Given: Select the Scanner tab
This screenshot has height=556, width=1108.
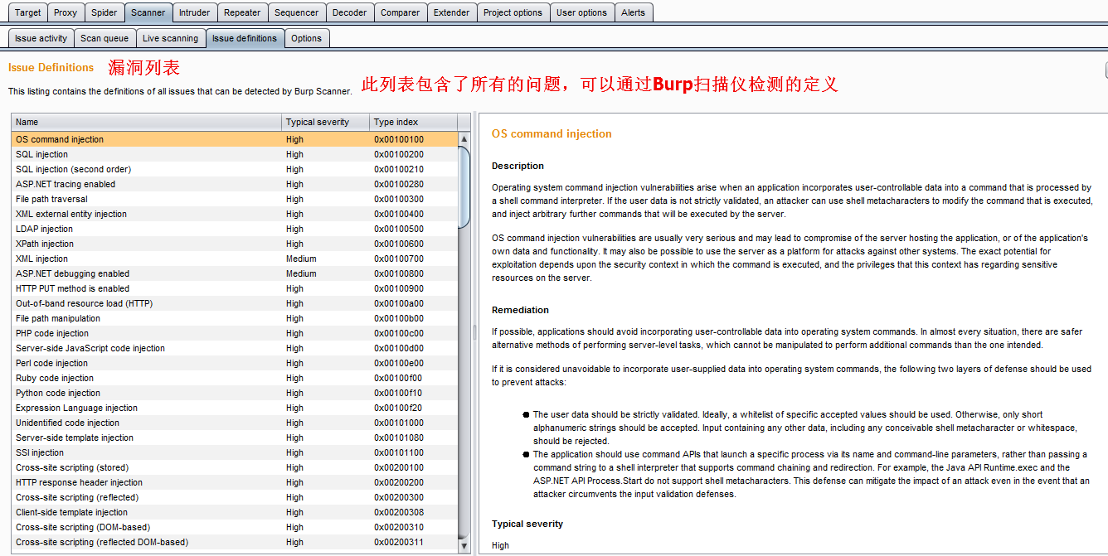Looking at the screenshot, I should click(148, 12).
